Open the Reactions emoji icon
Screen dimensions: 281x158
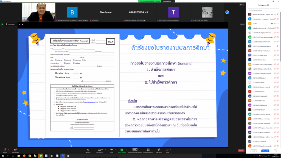click(x=159, y=150)
